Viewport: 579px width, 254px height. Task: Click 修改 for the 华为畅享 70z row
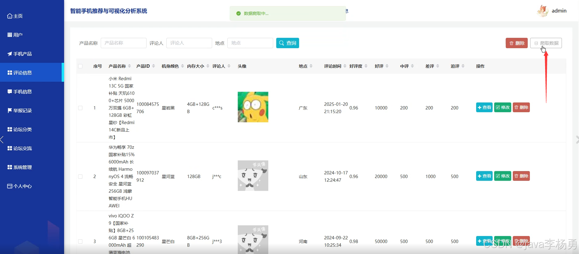click(503, 176)
